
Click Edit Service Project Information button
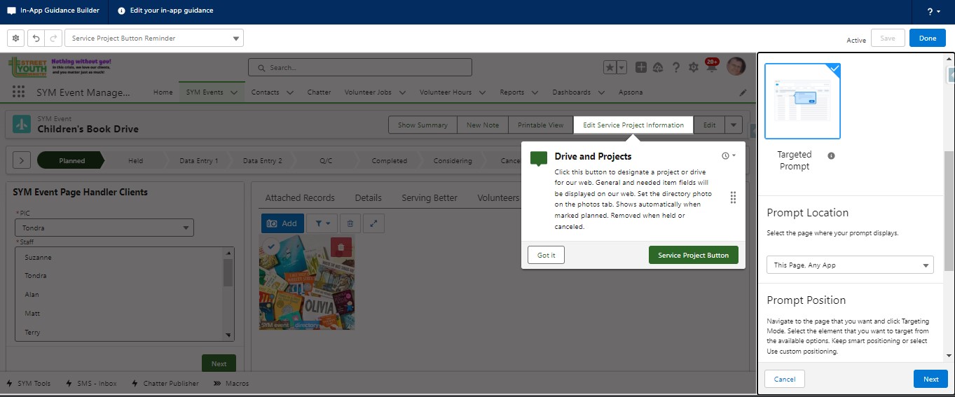[633, 125]
